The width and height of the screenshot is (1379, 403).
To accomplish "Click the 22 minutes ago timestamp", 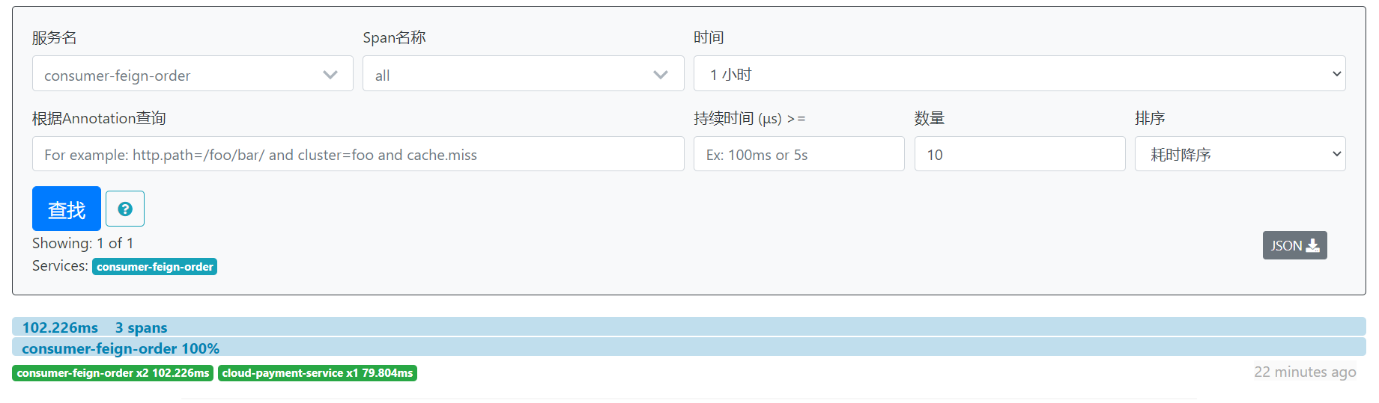I will pos(1305,372).
